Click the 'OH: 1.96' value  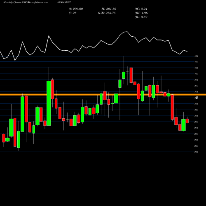(x=141, y=13)
